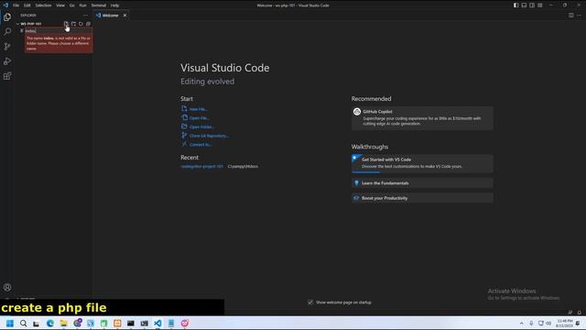Screen dimensions: 586x330
Task: Open the Explorer more actions ellipsis
Action: pos(85,16)
